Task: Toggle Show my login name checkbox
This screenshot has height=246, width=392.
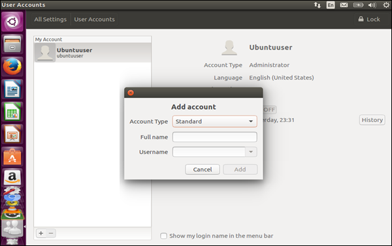Action: pyautogui.click(x=163, y=236)
